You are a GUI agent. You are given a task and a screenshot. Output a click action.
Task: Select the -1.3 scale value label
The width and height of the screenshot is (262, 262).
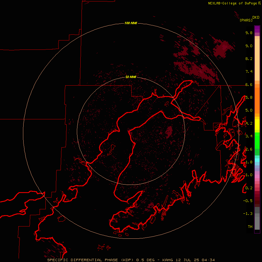248,214
